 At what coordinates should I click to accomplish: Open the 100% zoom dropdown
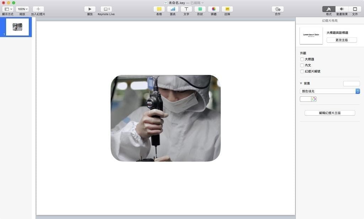(22, 9)
